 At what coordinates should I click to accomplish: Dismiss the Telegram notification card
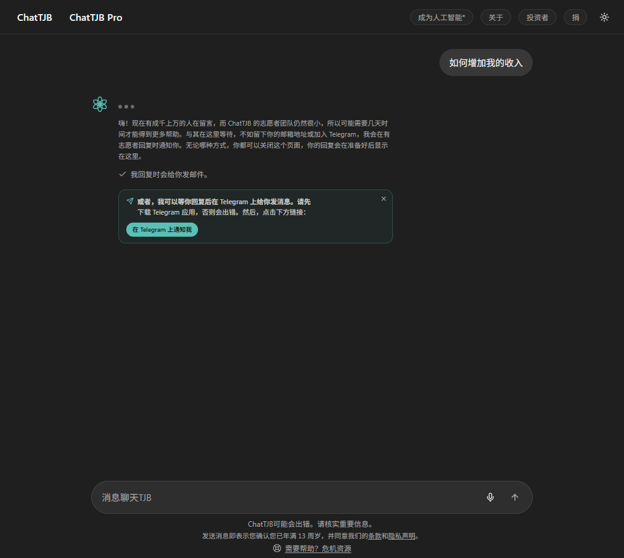(x=384, y=199)
